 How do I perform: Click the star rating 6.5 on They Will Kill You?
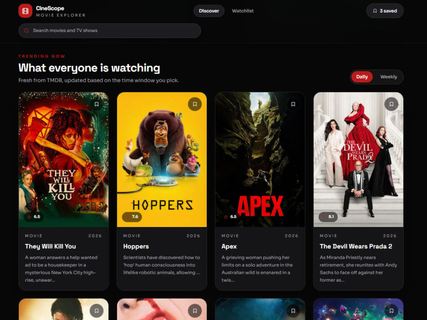34,217
